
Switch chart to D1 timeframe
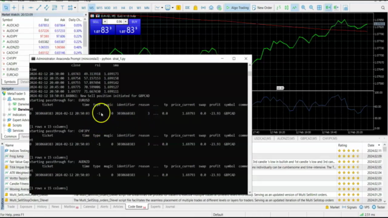click(131, 8)
